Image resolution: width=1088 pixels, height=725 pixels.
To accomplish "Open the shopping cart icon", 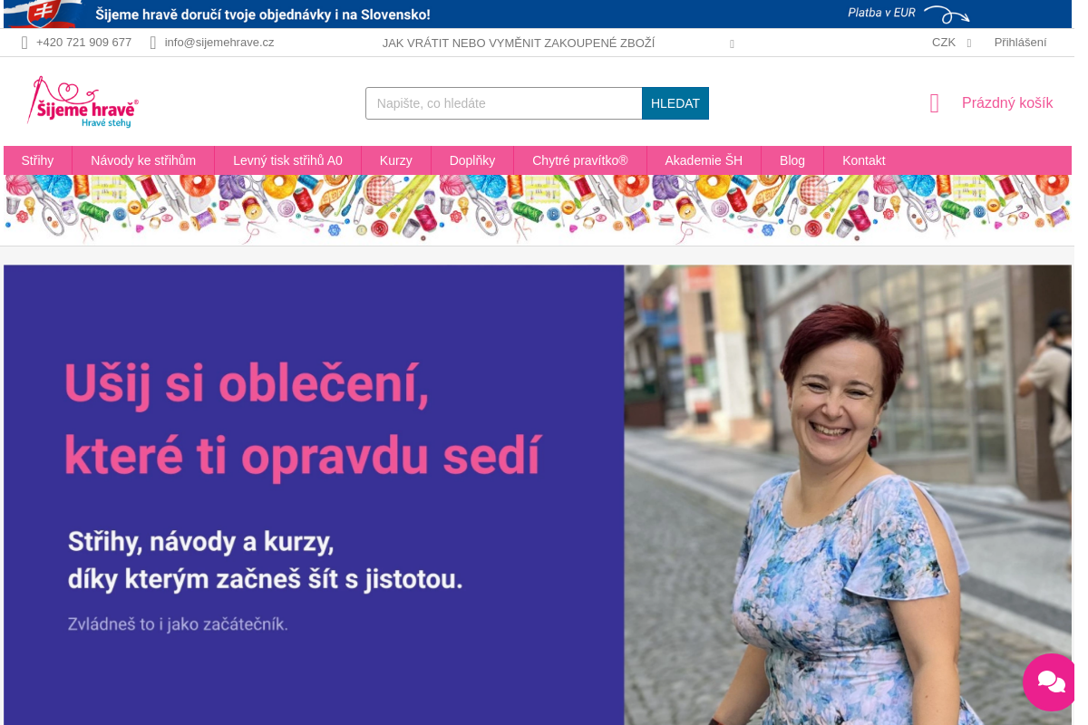I will pyautogui.click(x=934, y=102).
